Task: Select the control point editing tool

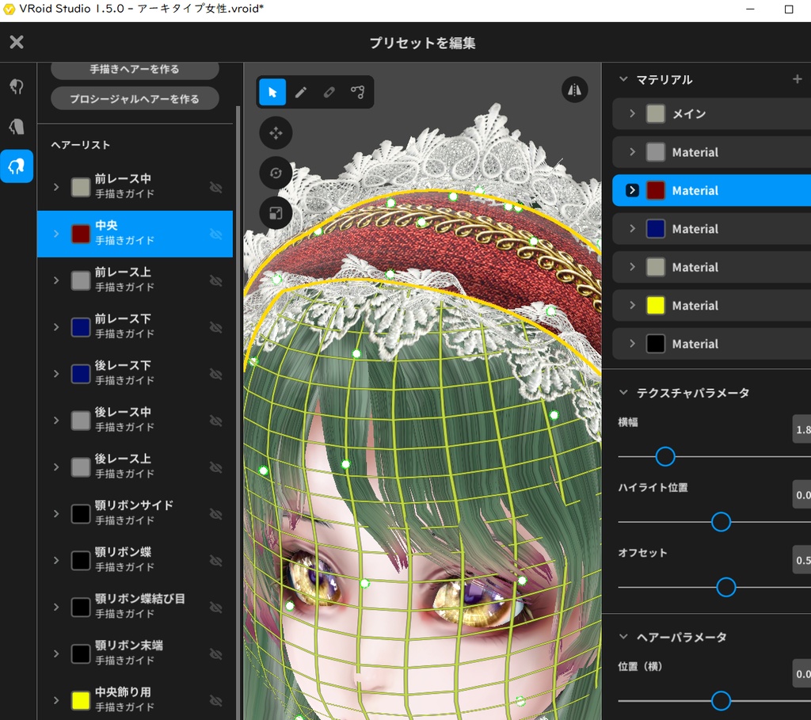Action: 357,92
